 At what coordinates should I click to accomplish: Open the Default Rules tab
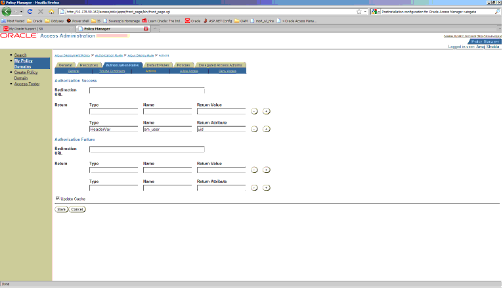coord(158,65)
